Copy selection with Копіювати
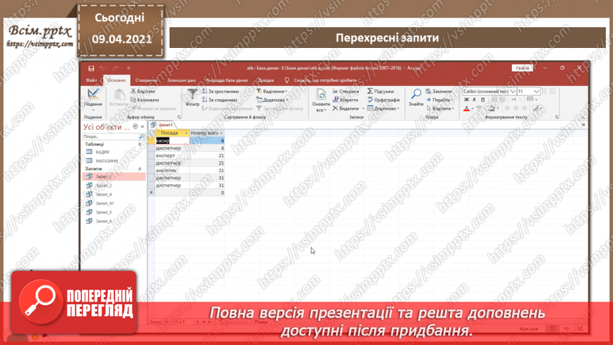Screen dimensions: 613x345 pyautogui.click(x=144, y=100)
